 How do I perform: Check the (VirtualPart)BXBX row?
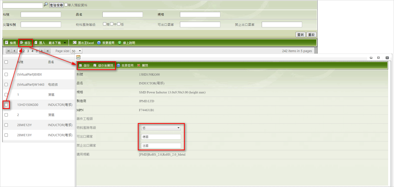[x=6, y=74]
